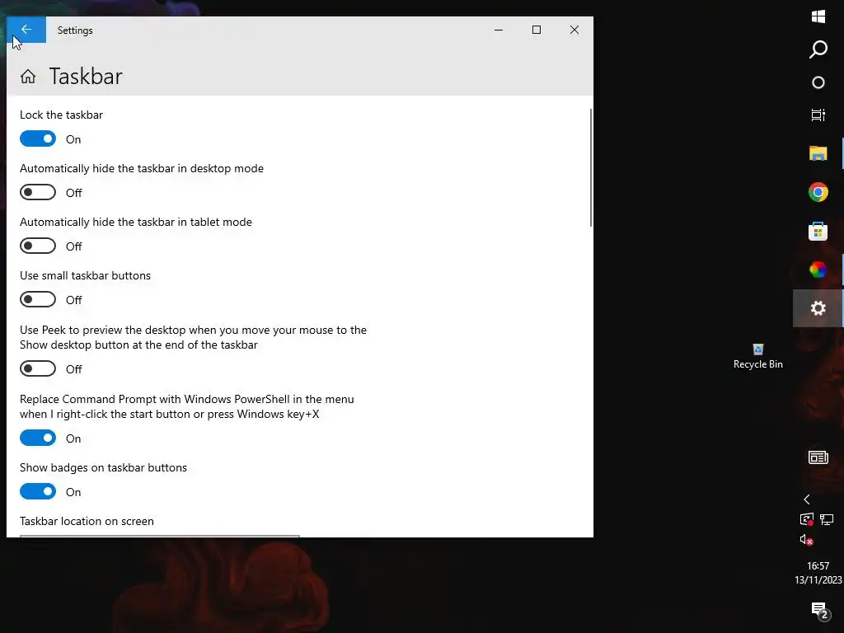Screen dimensions: 844x633
Task: Click the Settings window vertical scrollbar
Action: [x=590, y=167]
